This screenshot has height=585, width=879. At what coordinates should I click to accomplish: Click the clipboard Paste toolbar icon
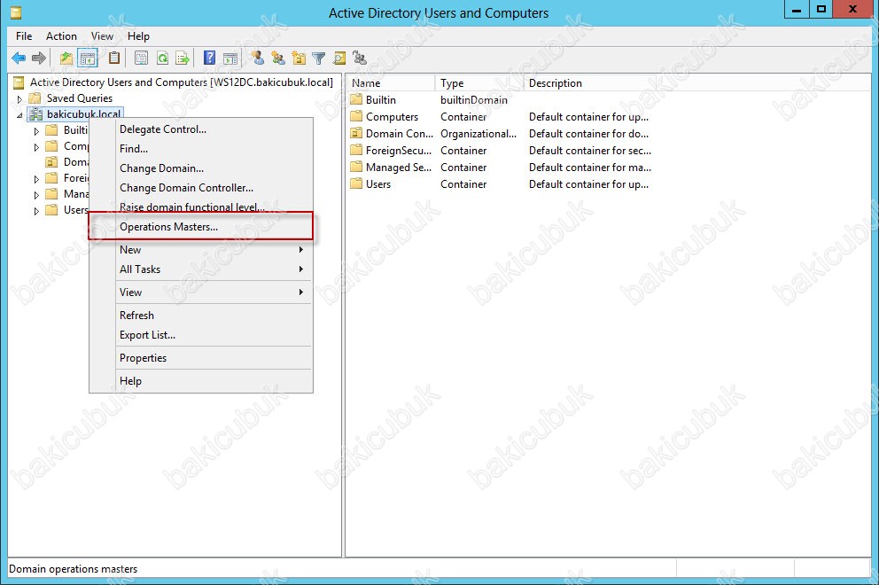point(114,58)
